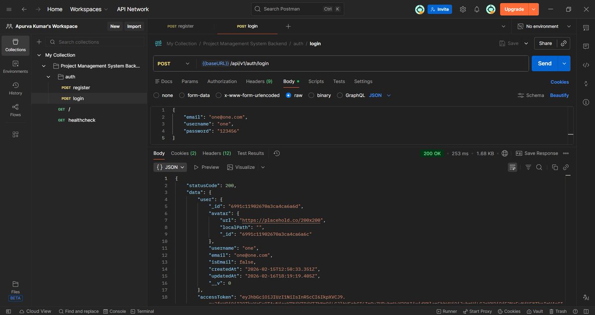Switch to the Authorization tab
The height and width of the screenshot is (315, 595).
point(222,81)
